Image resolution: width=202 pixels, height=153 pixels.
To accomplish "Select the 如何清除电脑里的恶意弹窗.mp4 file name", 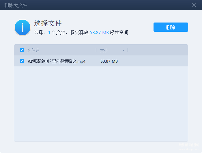I will pos(57,61).
